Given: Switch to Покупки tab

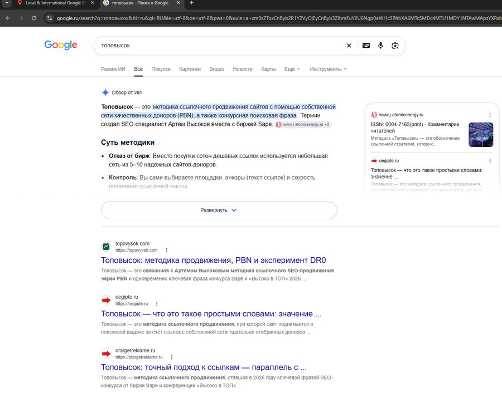Looking at the screenshot, I should pyautogui.click(x=161, y=69).
